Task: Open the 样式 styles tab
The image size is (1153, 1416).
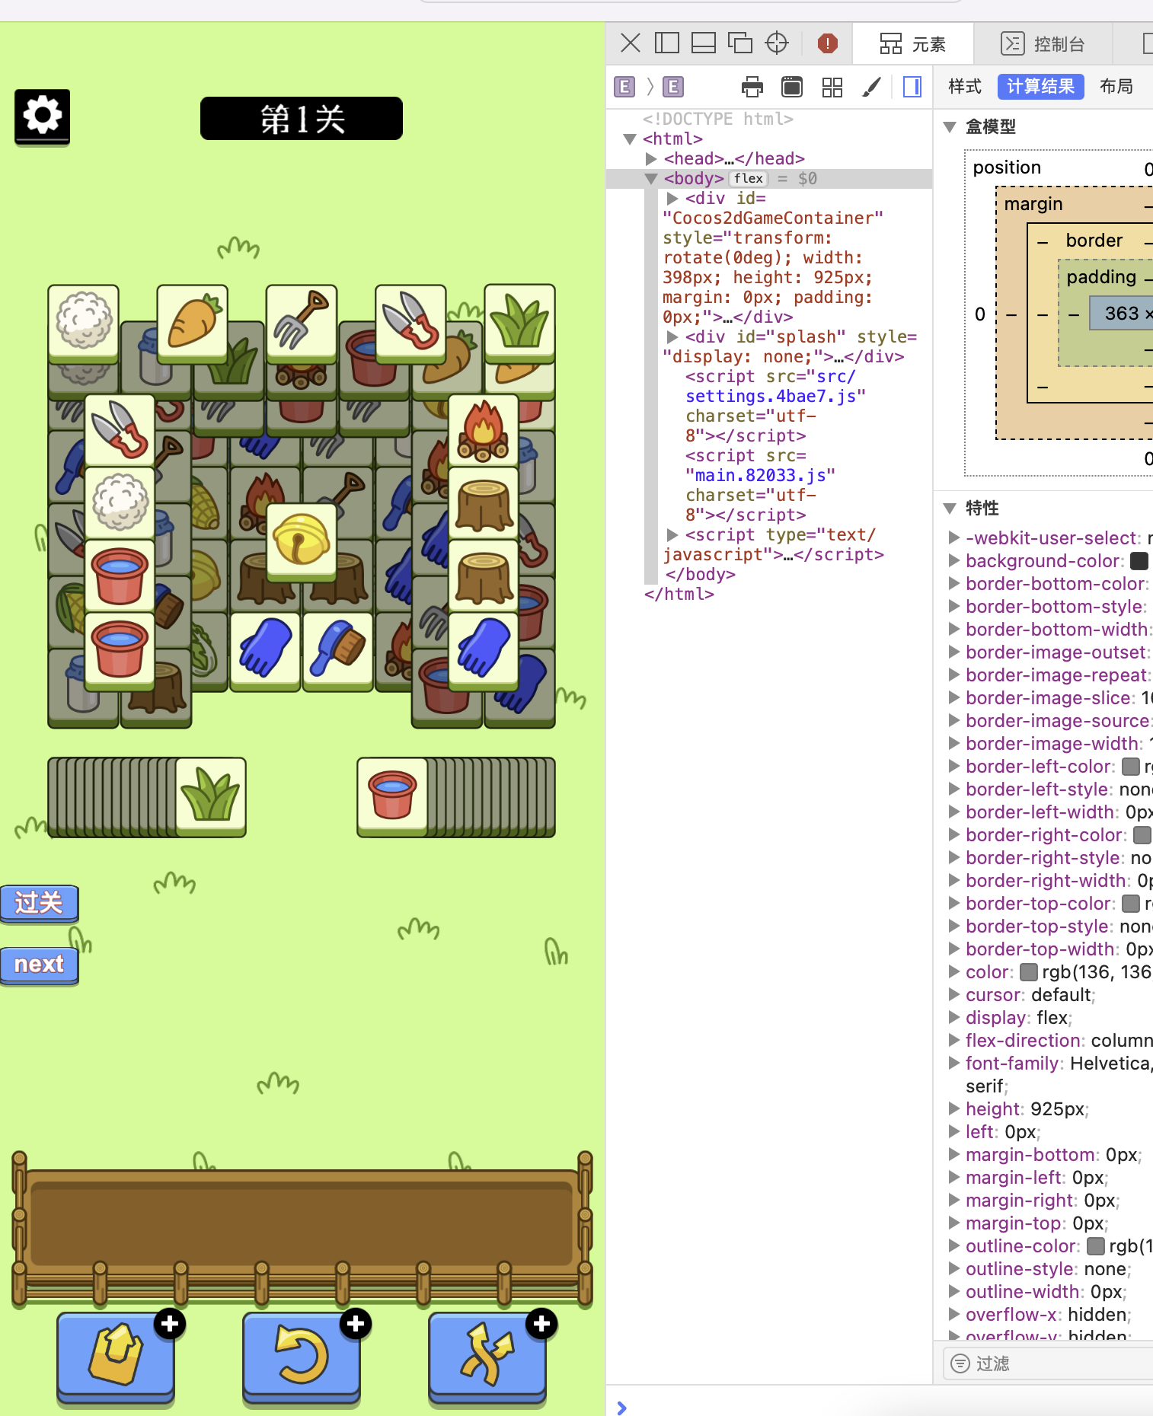Action: click(965, 87)
